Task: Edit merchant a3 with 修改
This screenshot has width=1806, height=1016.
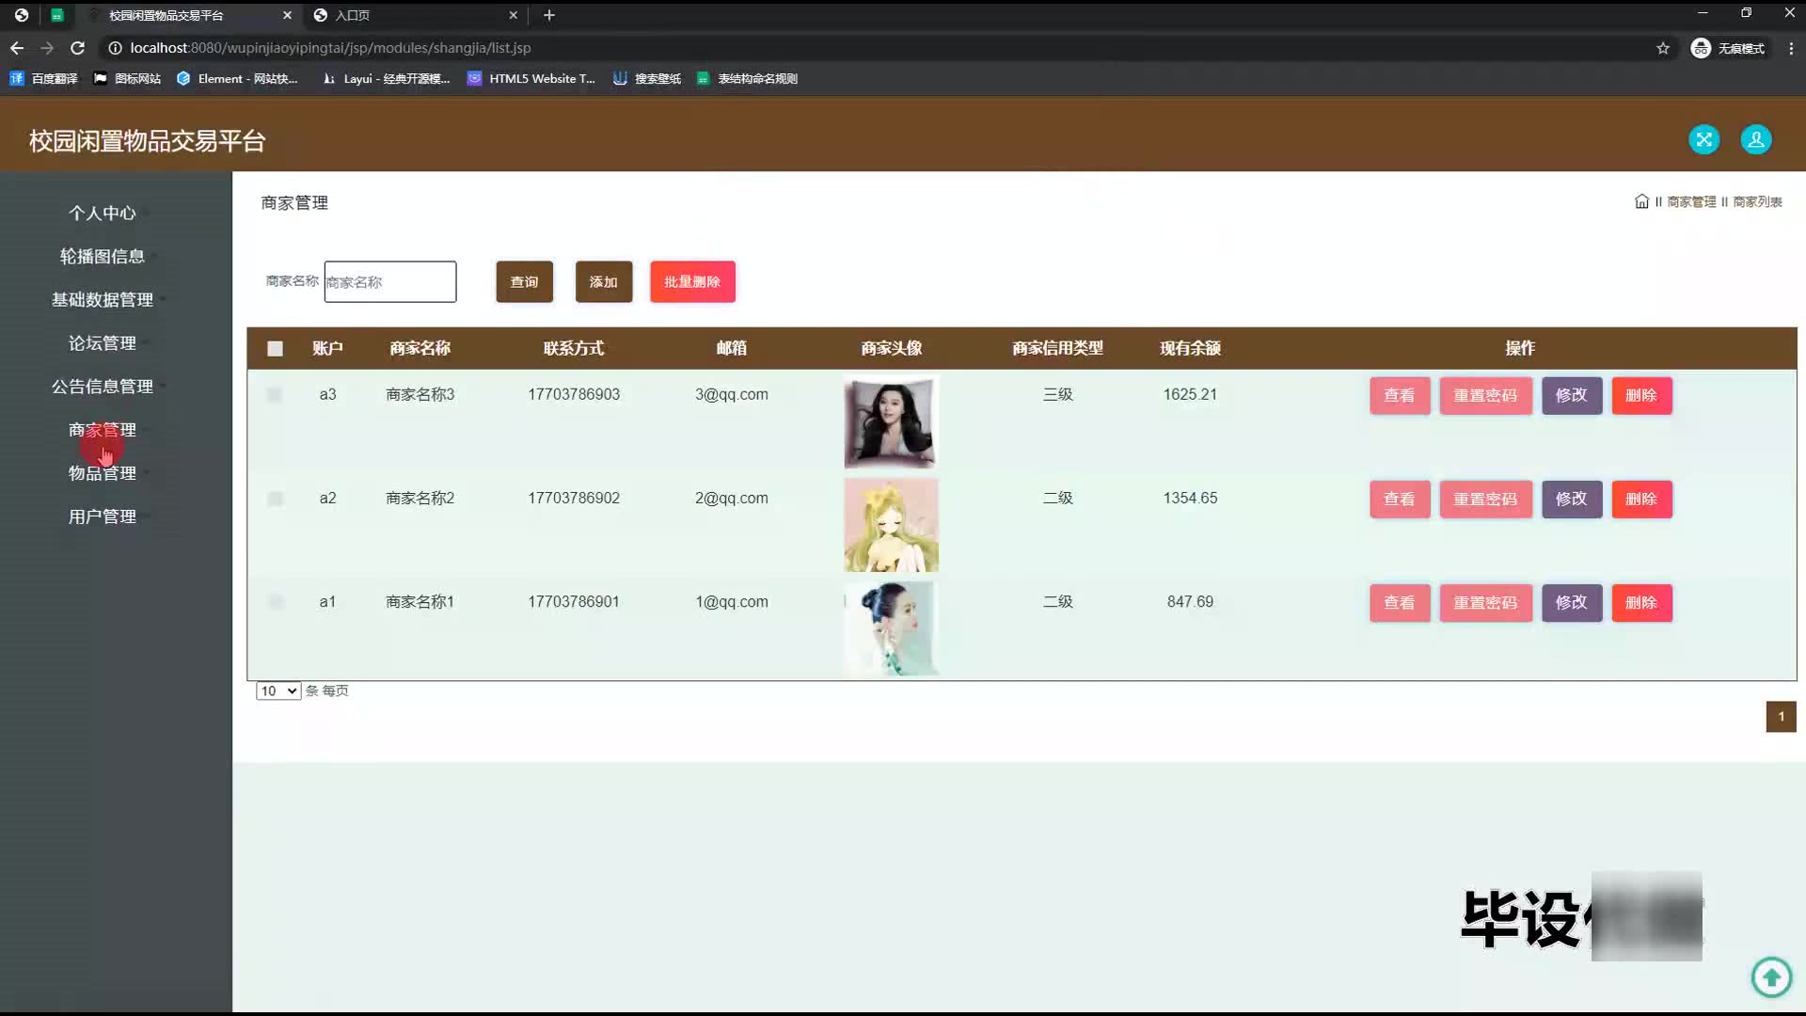Action: point(1572,396)
